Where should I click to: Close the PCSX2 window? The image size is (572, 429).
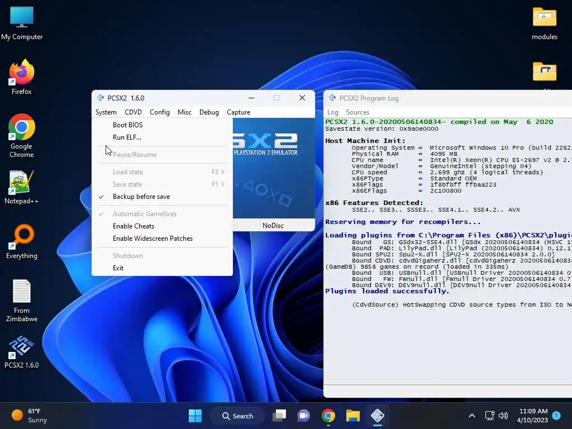point(302,98)
